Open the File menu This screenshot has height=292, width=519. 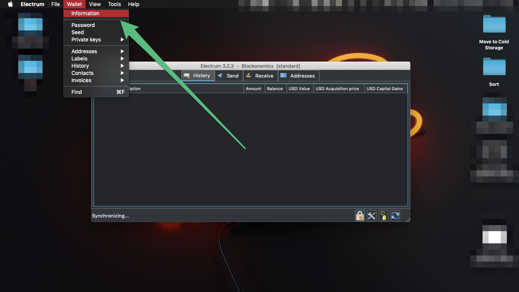(55, 4)
